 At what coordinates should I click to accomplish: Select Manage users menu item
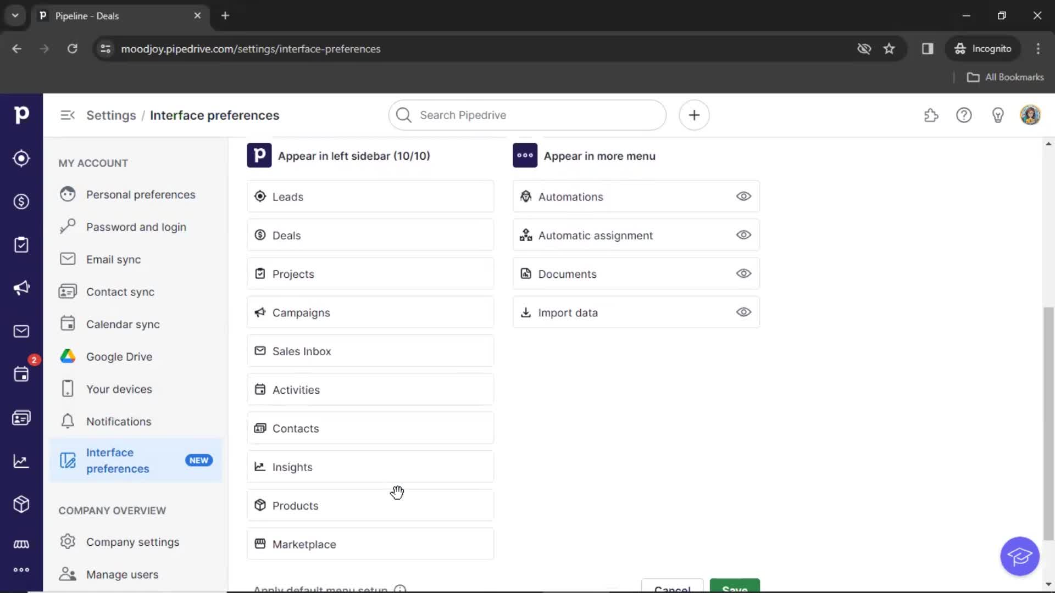[122, 574]
